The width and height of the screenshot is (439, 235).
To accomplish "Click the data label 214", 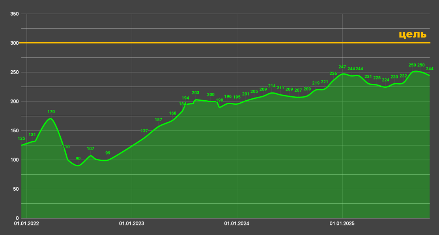I will [x=272, y=86].
